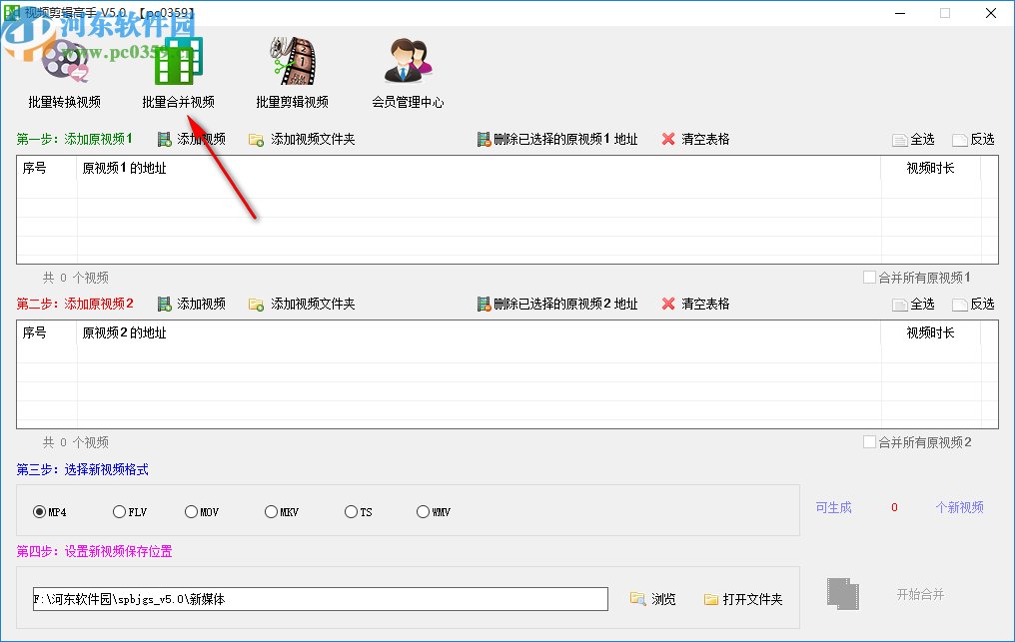Image resolution: width=1015 pixels, height=642 pixels.
Task: Select the MP4 output format
Action: coord(40,511)
